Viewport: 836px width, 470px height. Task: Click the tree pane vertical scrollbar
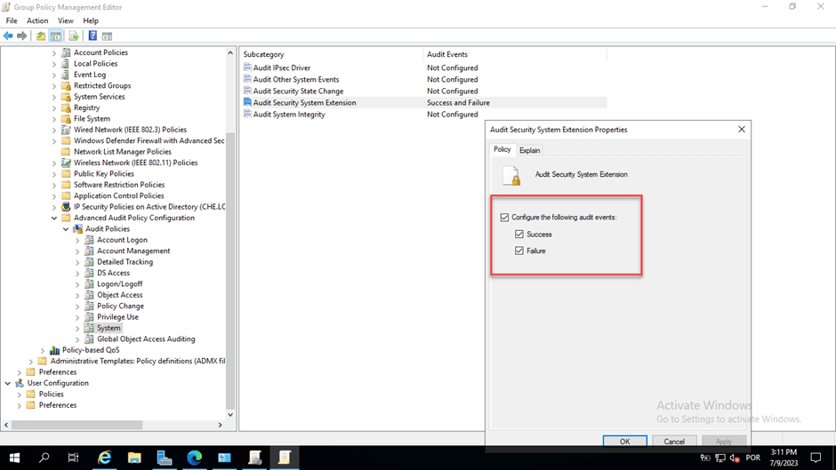tap(230, 267)
